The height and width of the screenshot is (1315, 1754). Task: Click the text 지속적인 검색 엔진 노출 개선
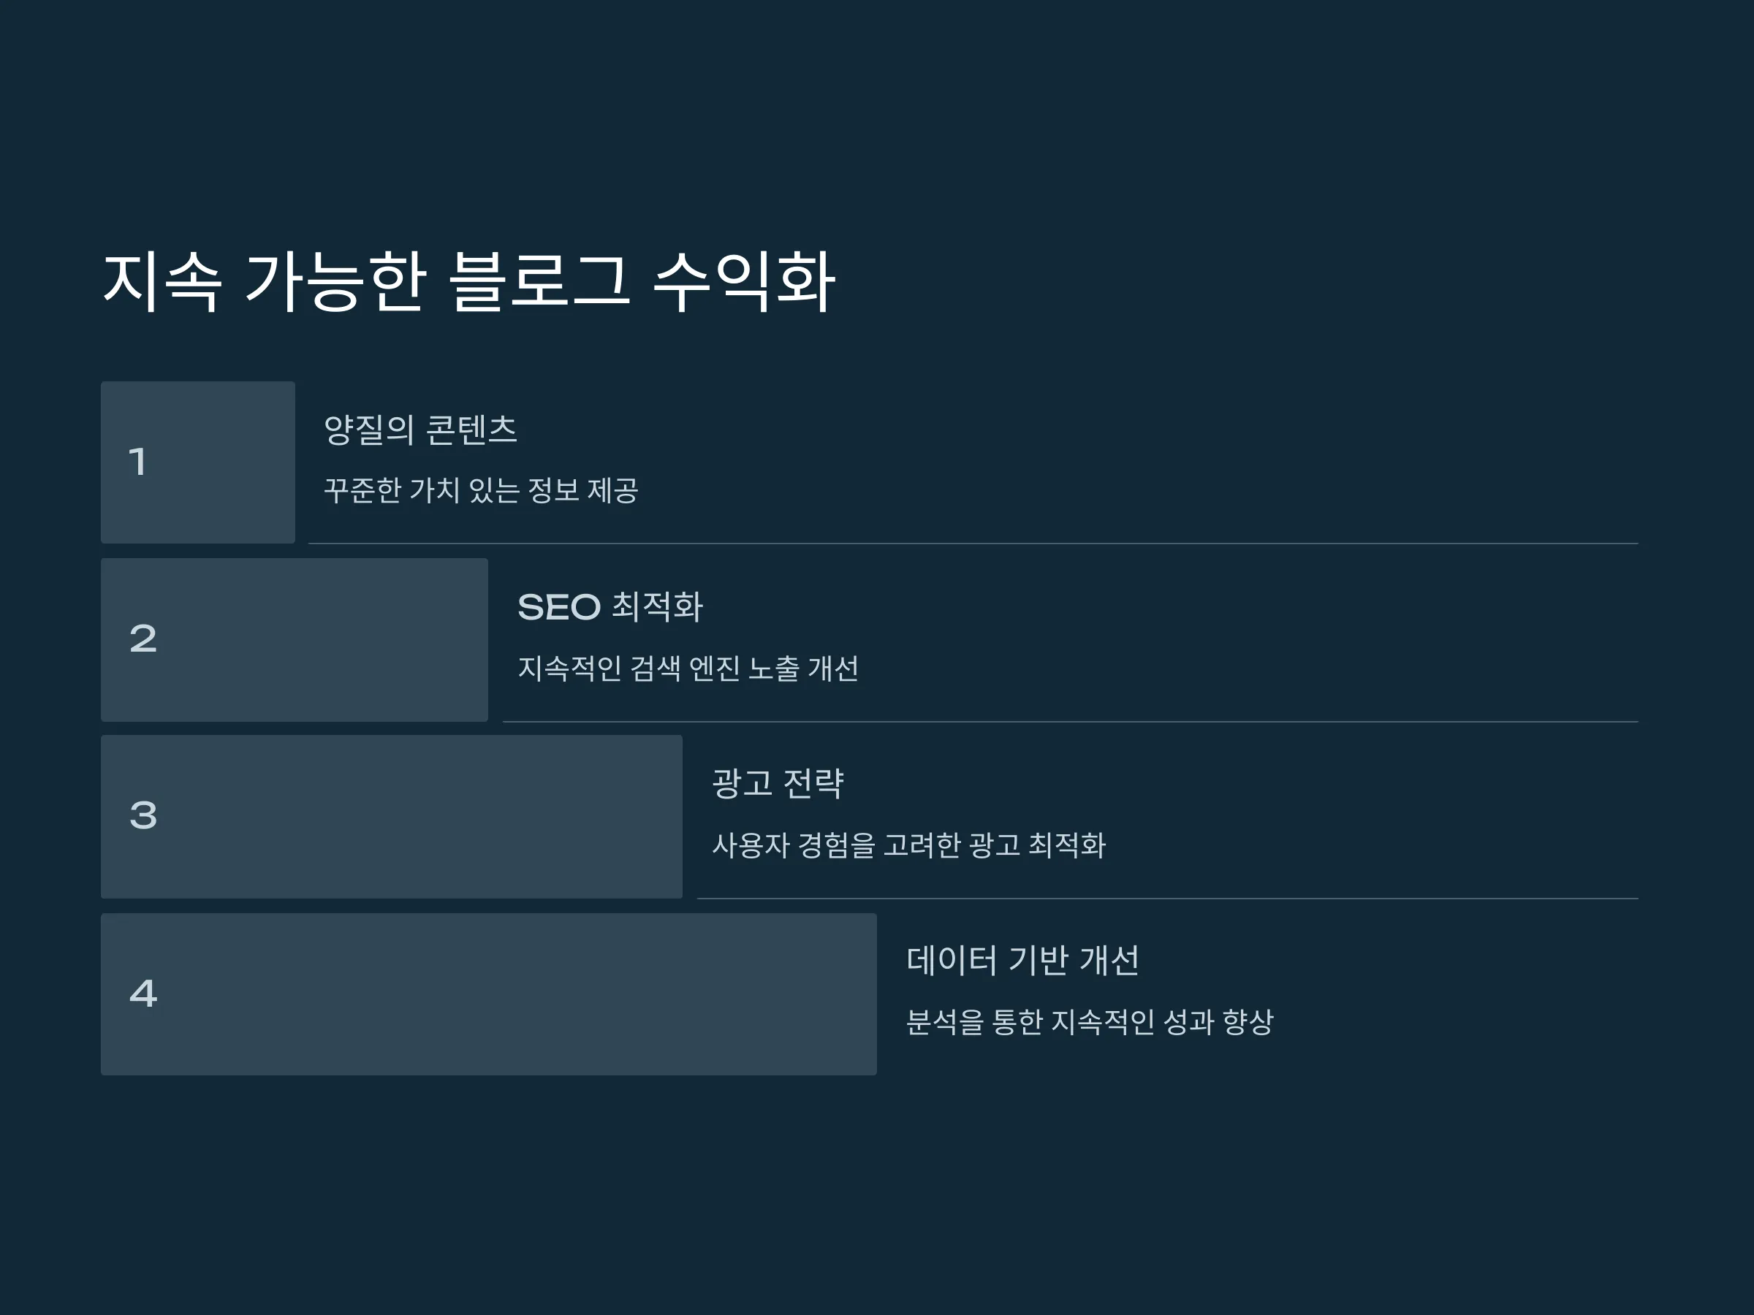[x=688, y=668]
